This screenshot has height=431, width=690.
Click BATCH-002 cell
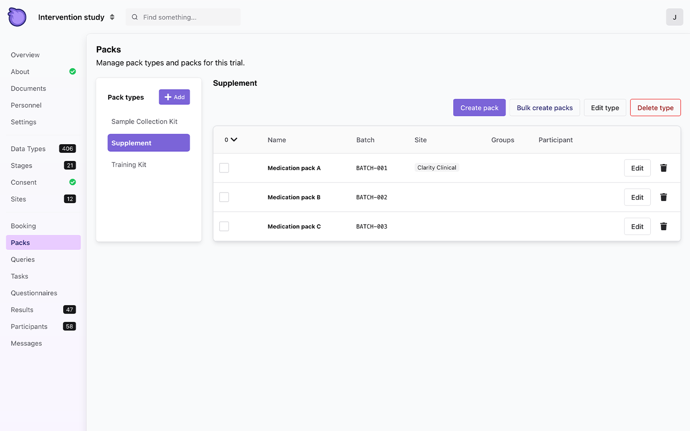371,197
